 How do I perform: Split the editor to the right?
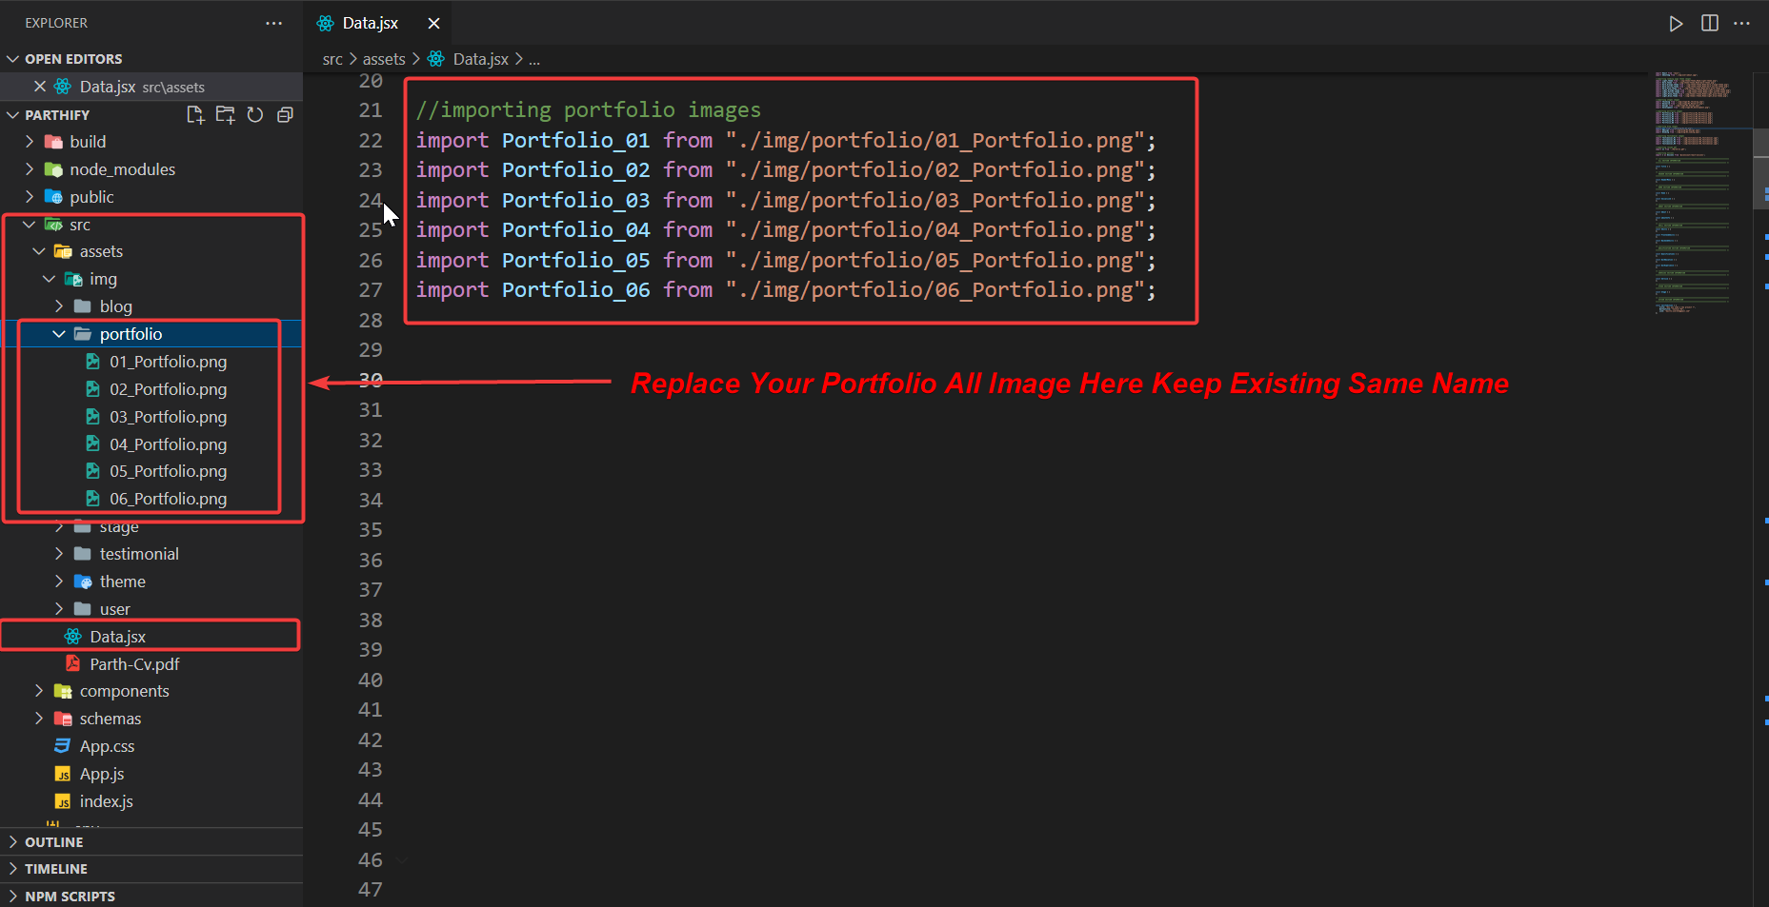[1709, 24]
